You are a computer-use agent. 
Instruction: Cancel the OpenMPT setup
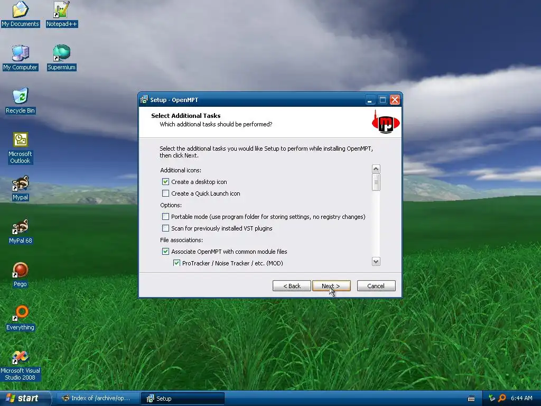click(x=376, y=286)
